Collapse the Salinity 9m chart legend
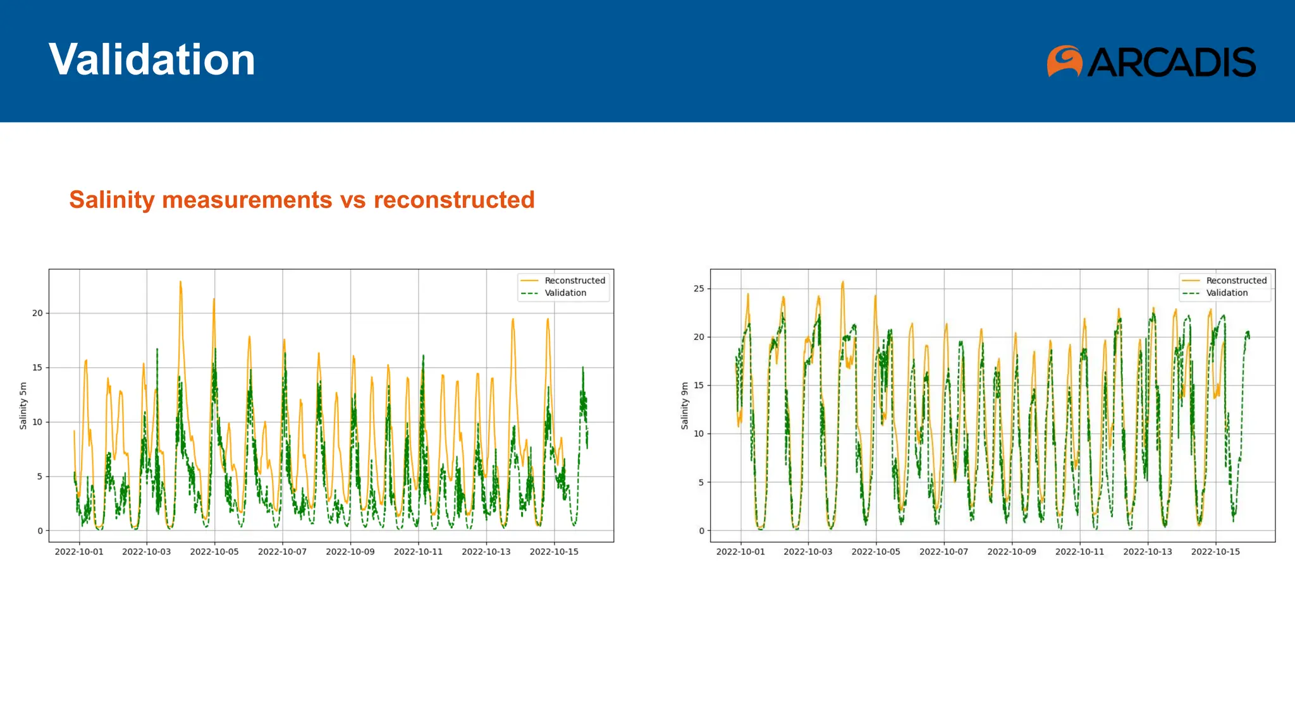Screen dimensions: 1295x728 click(x=1224, y=286)
